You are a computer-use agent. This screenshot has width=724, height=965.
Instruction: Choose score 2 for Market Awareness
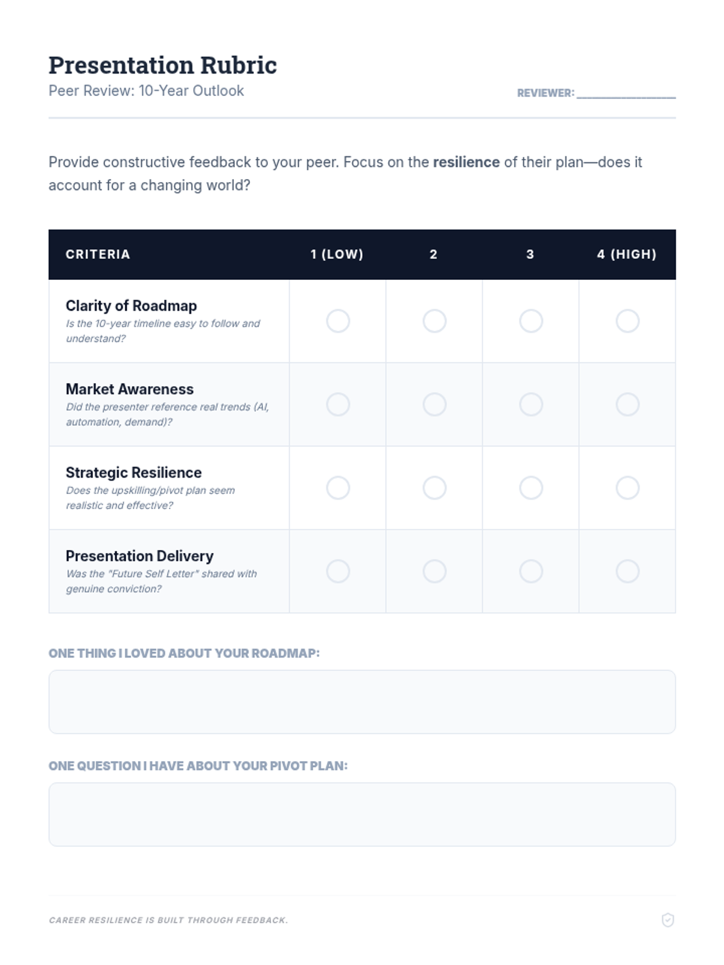coord(434,404)
